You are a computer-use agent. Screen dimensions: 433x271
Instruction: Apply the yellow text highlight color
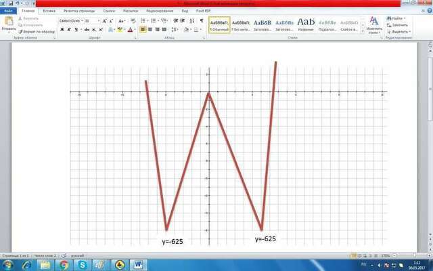point(120,30)
